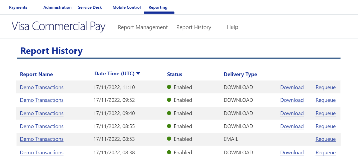
Task: Open Report Management menu item
Action: click(x=143, y=27)
